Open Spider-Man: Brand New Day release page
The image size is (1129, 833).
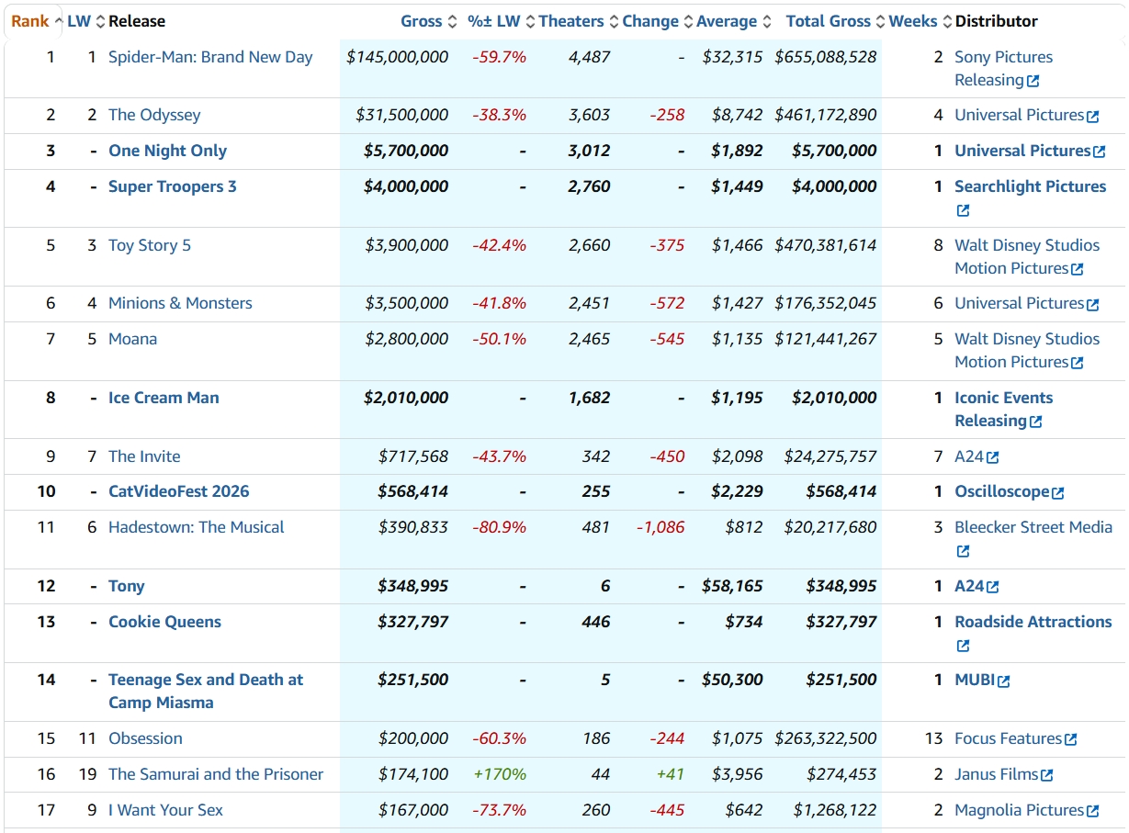[210, 57]
